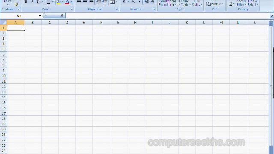
Task: Click the Select All corner
Action: point(3,22)
